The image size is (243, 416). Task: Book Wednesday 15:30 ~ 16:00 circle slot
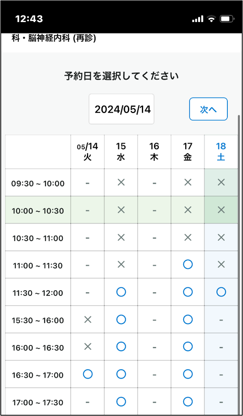coord(121,319)
